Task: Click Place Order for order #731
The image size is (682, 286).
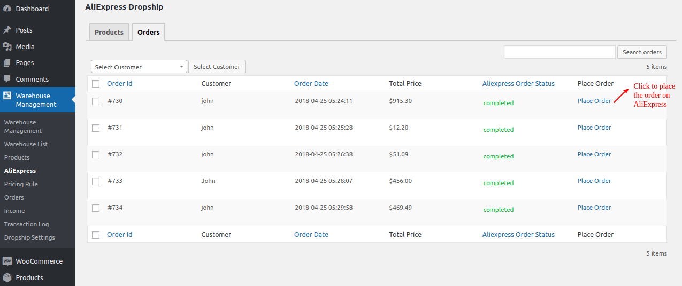Action: coord(594,128)
